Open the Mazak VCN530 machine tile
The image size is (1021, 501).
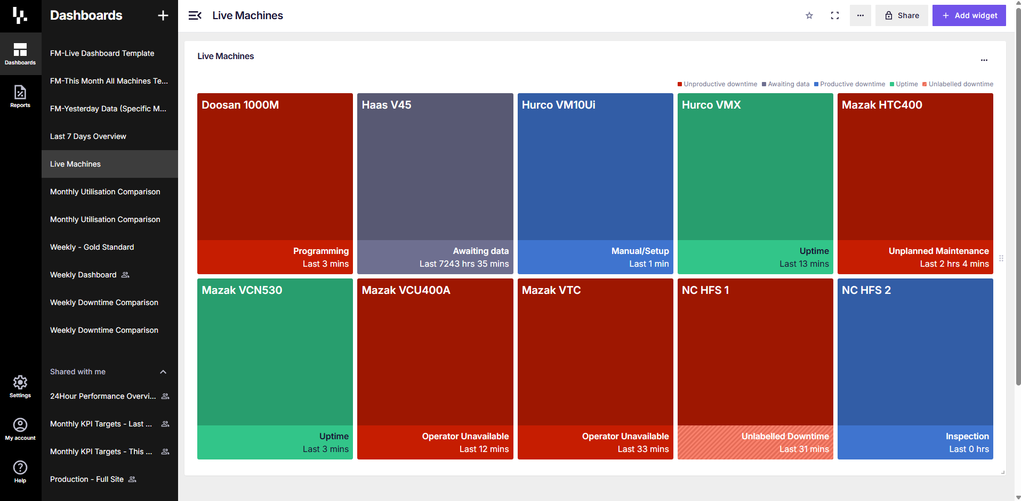pos(275,369)
